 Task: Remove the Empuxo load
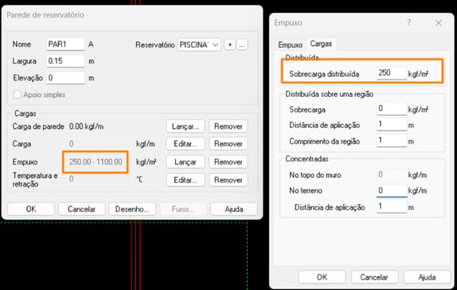(x=228, y=162)
